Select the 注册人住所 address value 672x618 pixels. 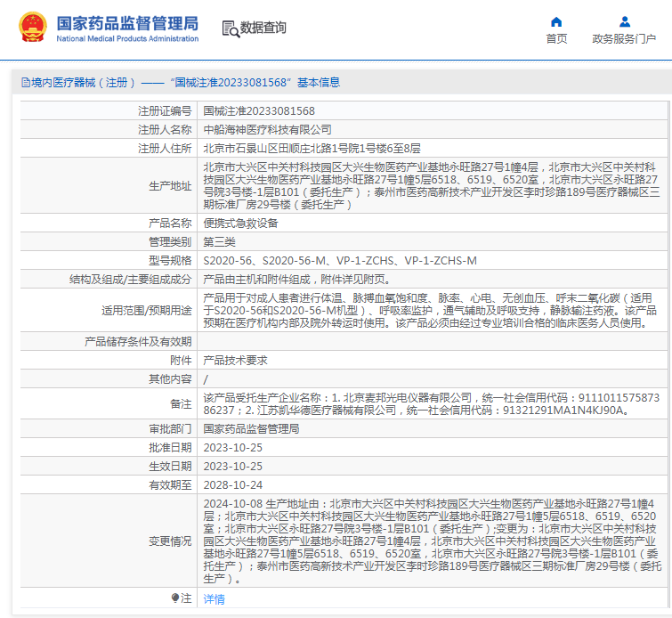[312, 149]
